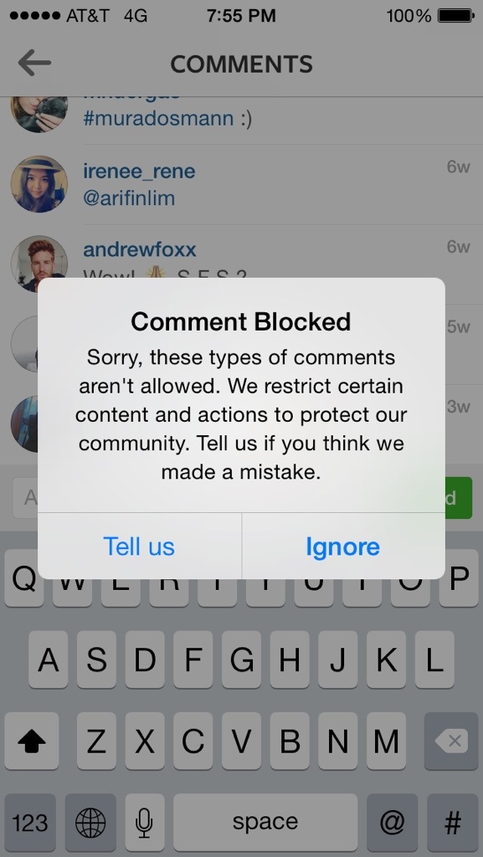Tap the globe keyboard switch icon

[x=90, y=823]
